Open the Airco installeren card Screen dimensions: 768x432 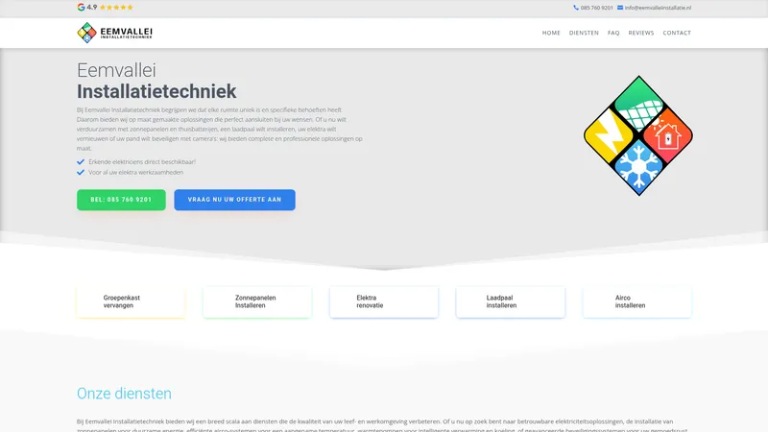[636, 302]
